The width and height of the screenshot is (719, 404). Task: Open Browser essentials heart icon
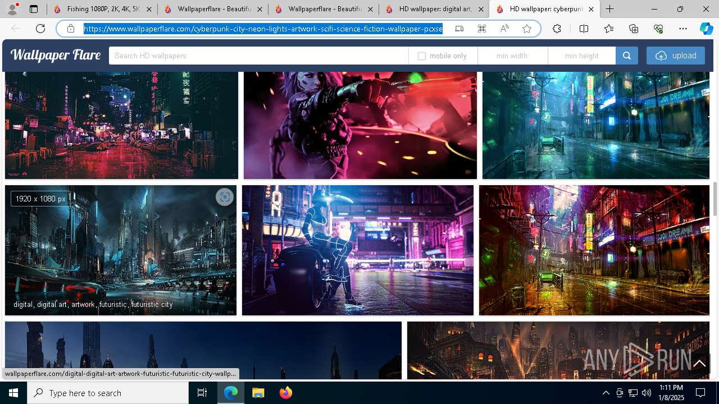click(658, 29)
